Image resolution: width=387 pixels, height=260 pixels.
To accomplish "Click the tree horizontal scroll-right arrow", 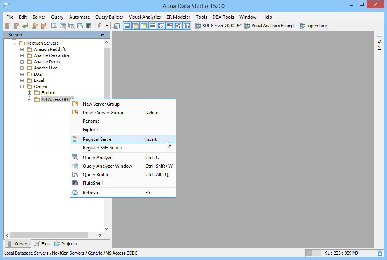I will coord(100,235).
